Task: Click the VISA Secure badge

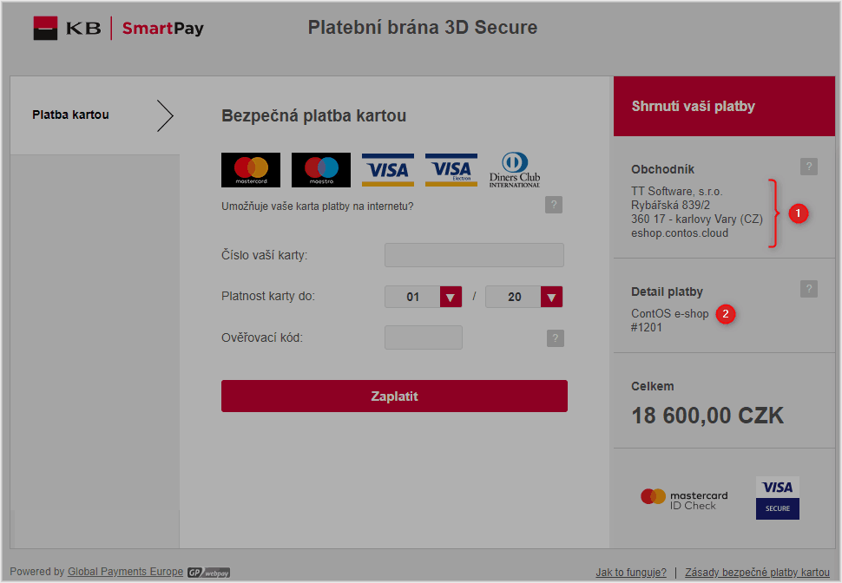Action: (778, 498)
